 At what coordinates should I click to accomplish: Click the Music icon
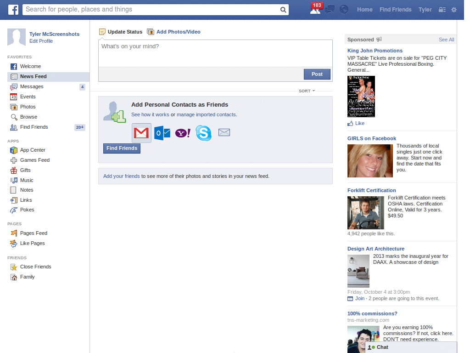(x=14, y=180)
